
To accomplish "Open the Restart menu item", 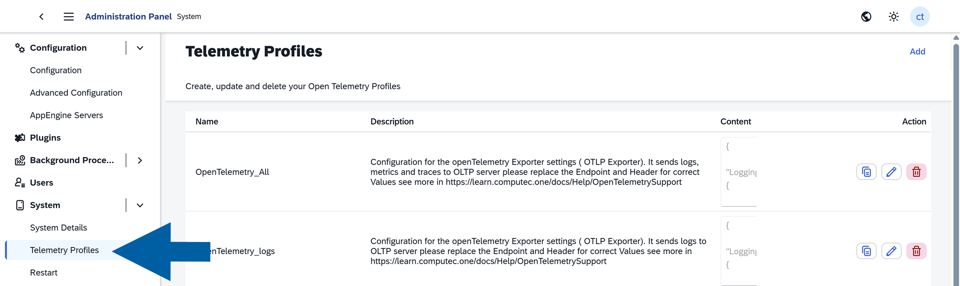I will tap(44, 273).
